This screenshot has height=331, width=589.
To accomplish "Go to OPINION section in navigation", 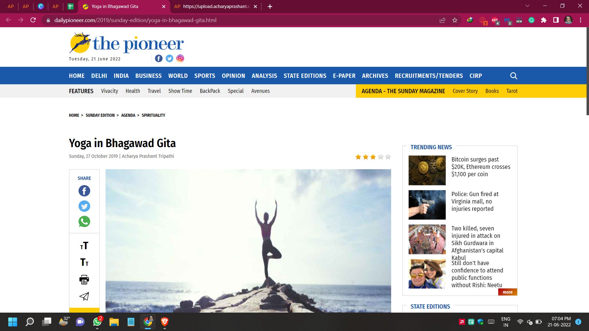I will pos(233,76).
